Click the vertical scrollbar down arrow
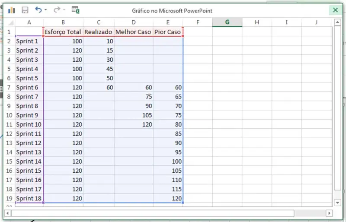This screenshot has width=346, height=222. tap(337, 203)
